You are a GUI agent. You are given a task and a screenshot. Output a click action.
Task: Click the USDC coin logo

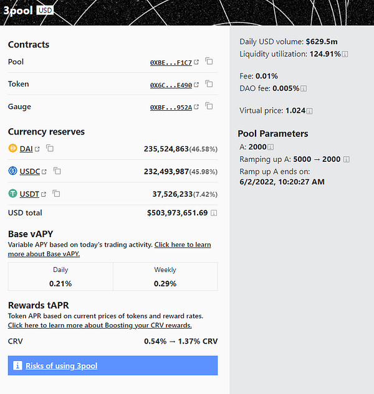[12, 171]
